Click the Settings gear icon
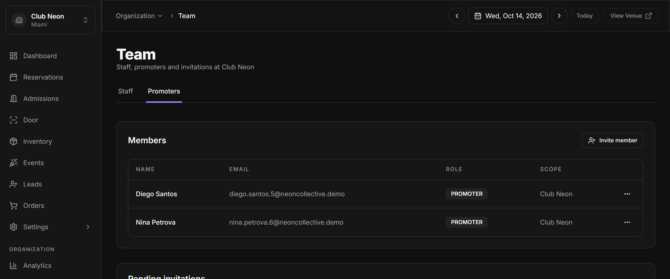Screen dimensions: 670x279 pyautogui.click(x=13, y=227)
